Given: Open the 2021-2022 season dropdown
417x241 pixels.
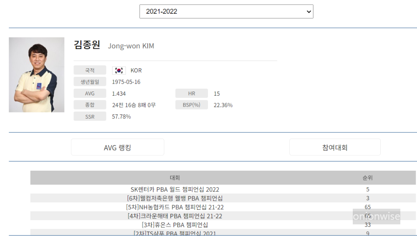Looking at the screenshot, I should [226, 11].
